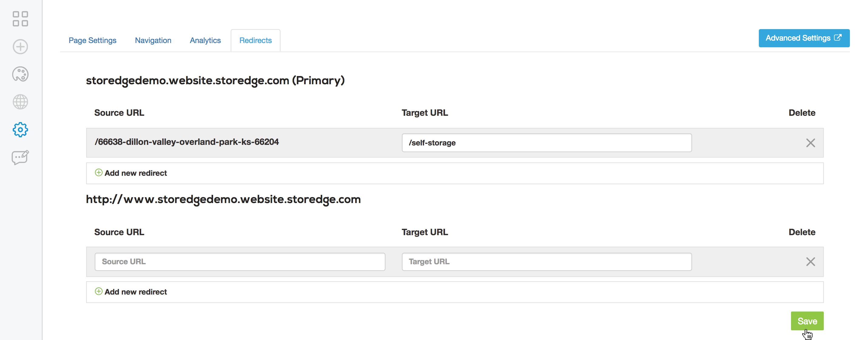This screenshot has height=340, width=859.
Task: Remove the empty redirect row with X
Action: point(810,262)
